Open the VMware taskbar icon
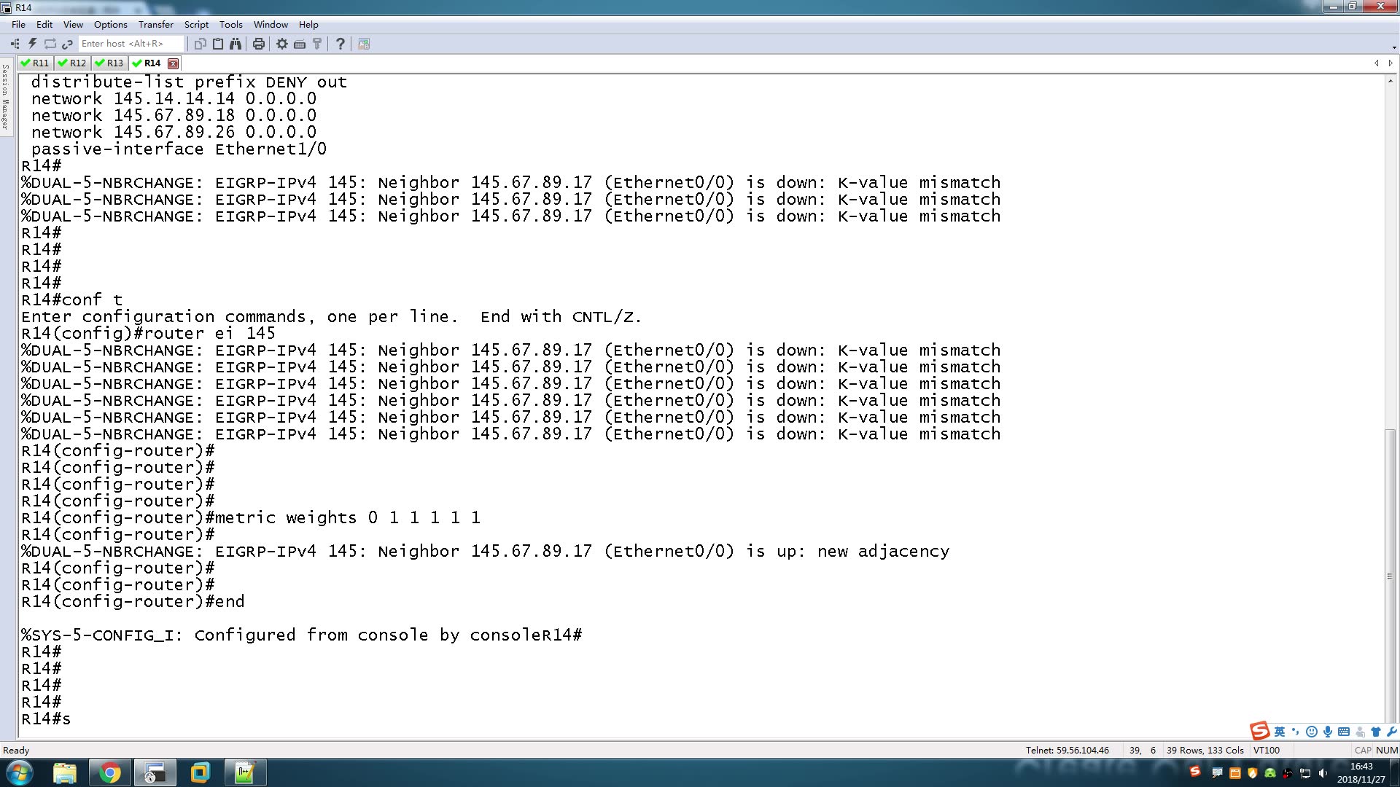1400x787 pixels. click(x=200, y=773)
